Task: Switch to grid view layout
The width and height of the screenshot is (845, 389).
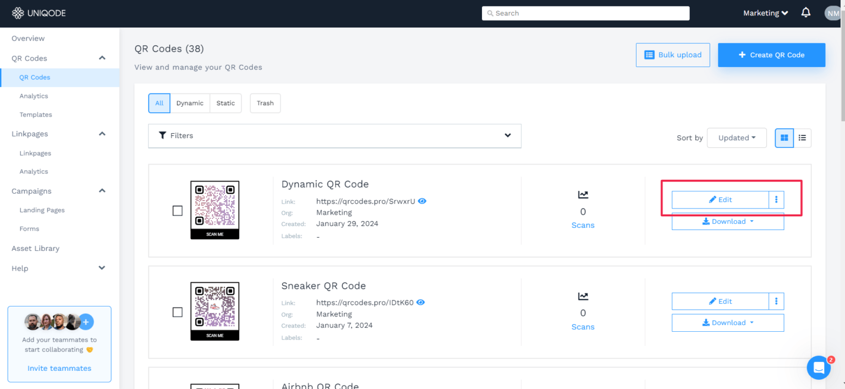Action: click(x=784, y=138)
